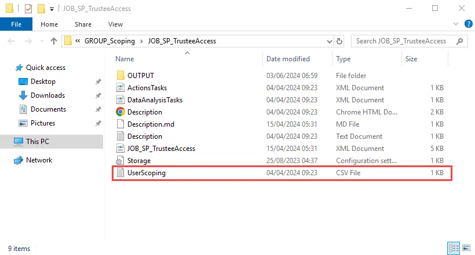Open Customize Quick Access Toolbar dropdown
Image resolution: width=475 pixels, height=255 pixels.
click(x=52, y=9)
